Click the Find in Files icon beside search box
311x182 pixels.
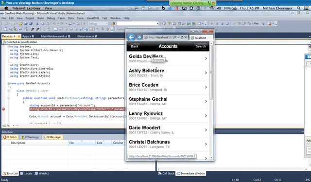[113, 24]
